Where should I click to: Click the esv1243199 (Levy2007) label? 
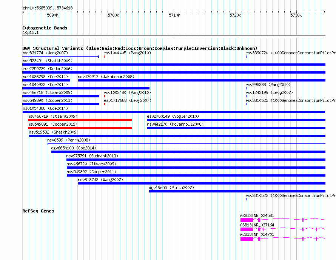click(x=269, y=92)
